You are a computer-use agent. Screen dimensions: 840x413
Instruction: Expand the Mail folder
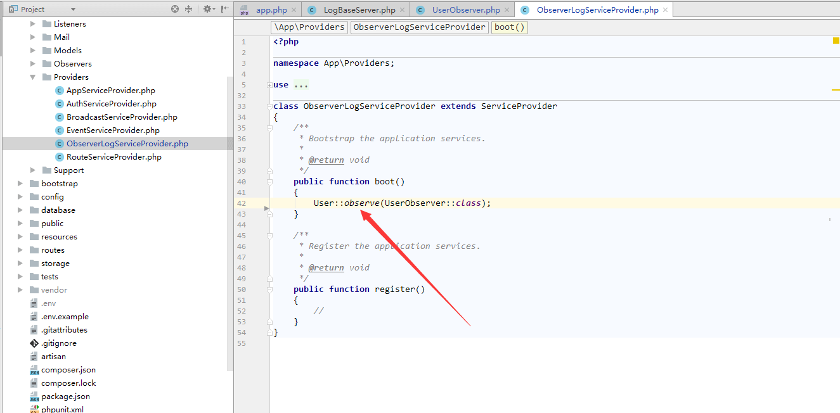click(x=33, y=37)
